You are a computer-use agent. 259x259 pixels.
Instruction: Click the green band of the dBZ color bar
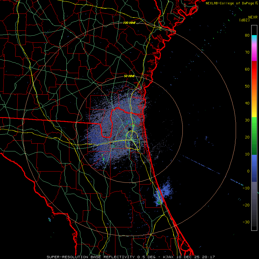[x=254, y=136]
